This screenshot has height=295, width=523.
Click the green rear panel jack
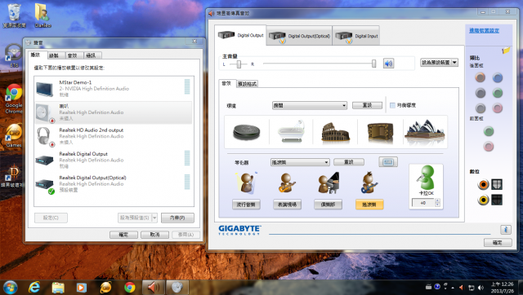498,93
